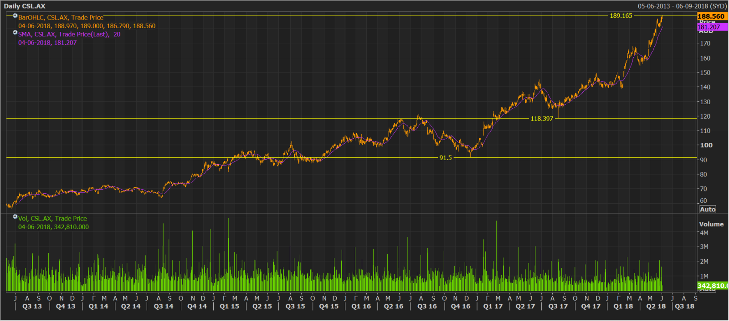Click the 118.397 horizontal line label

542,119
